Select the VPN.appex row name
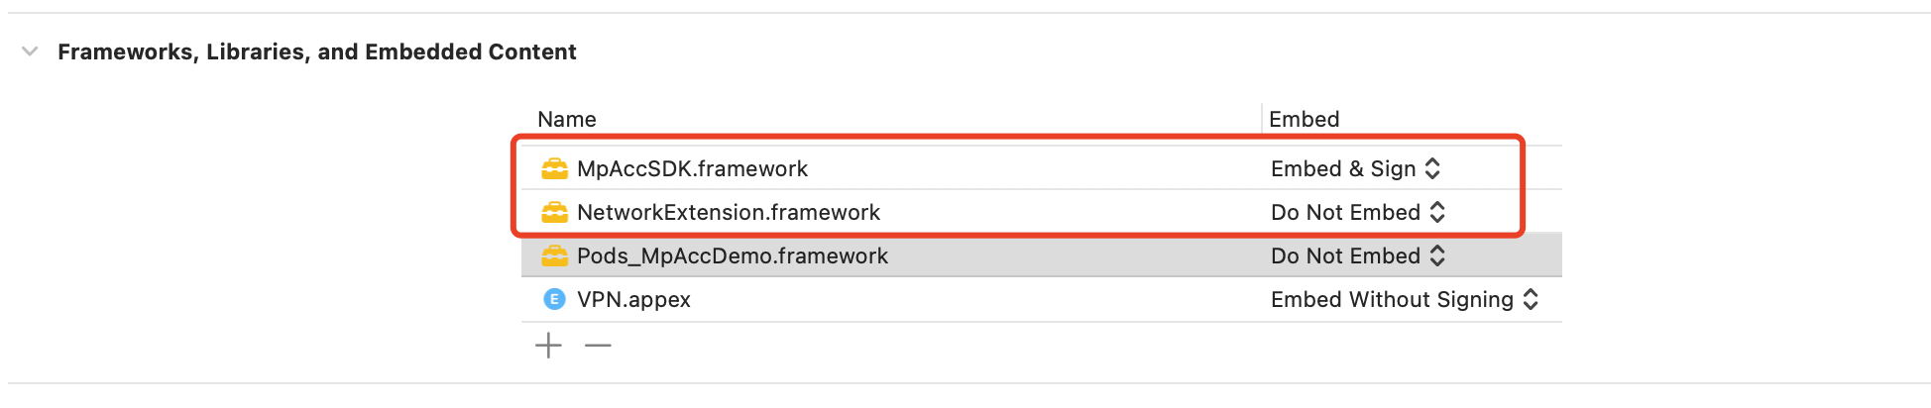Viewport: 1931px width, 408px height. point(633,299)
